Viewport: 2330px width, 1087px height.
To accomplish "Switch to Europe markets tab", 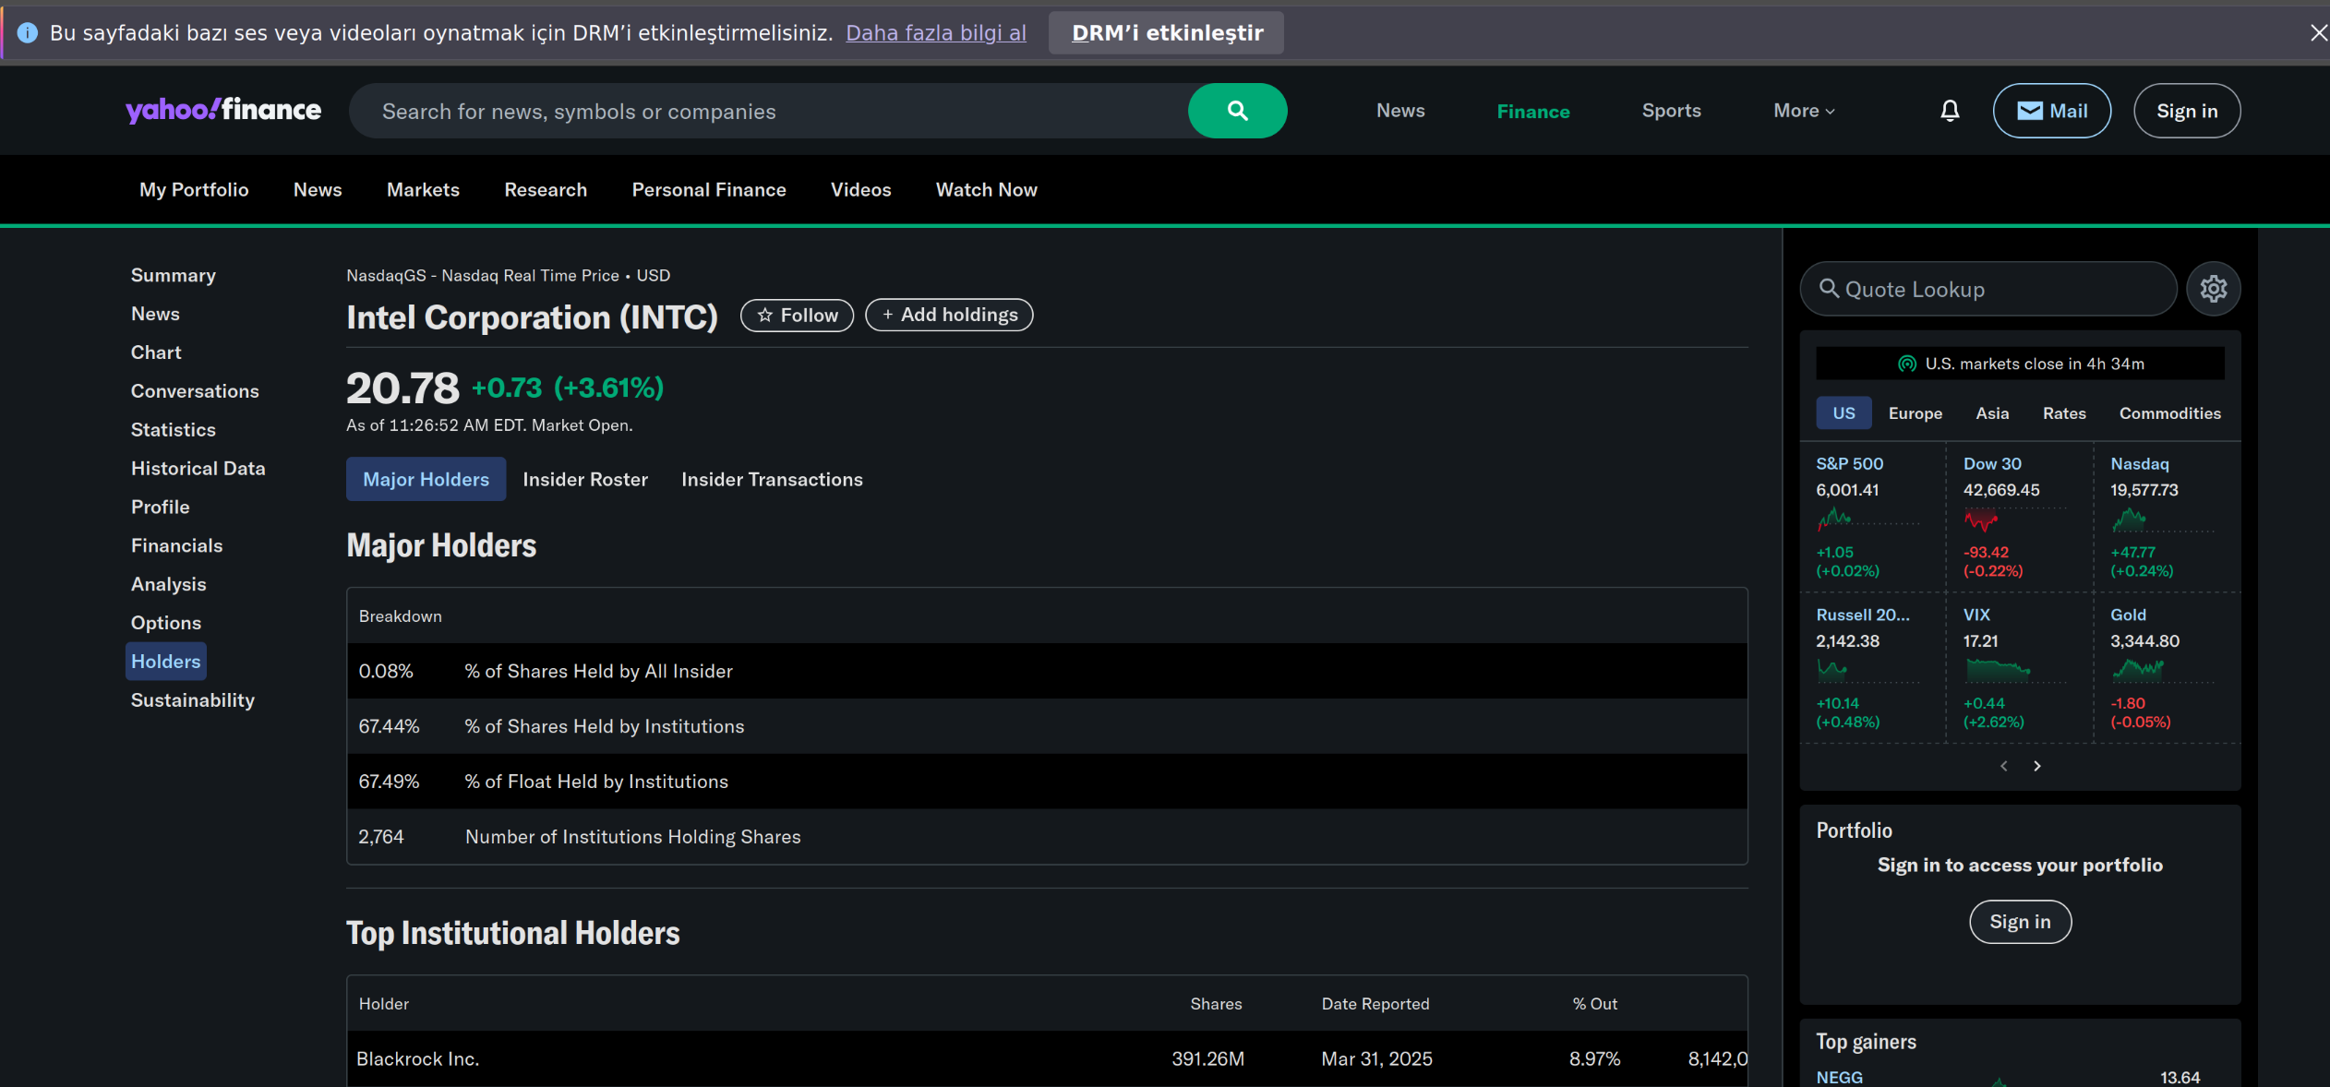I will click(x=1916, y=413).
